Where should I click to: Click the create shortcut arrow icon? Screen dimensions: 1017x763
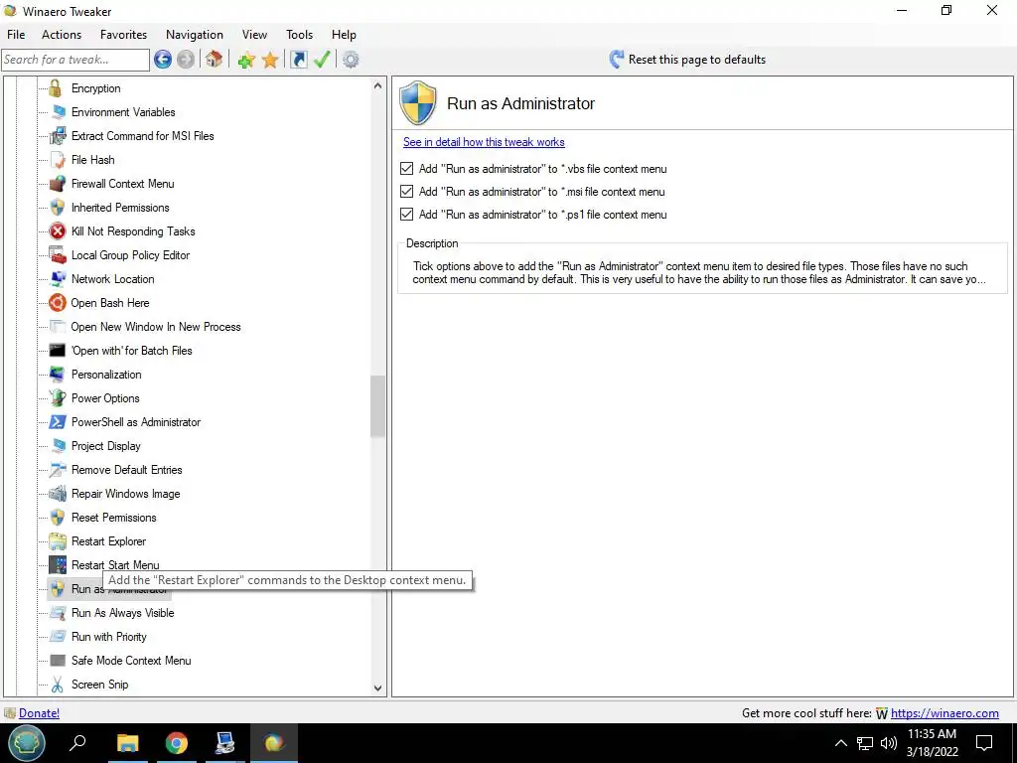click(298, 60)
